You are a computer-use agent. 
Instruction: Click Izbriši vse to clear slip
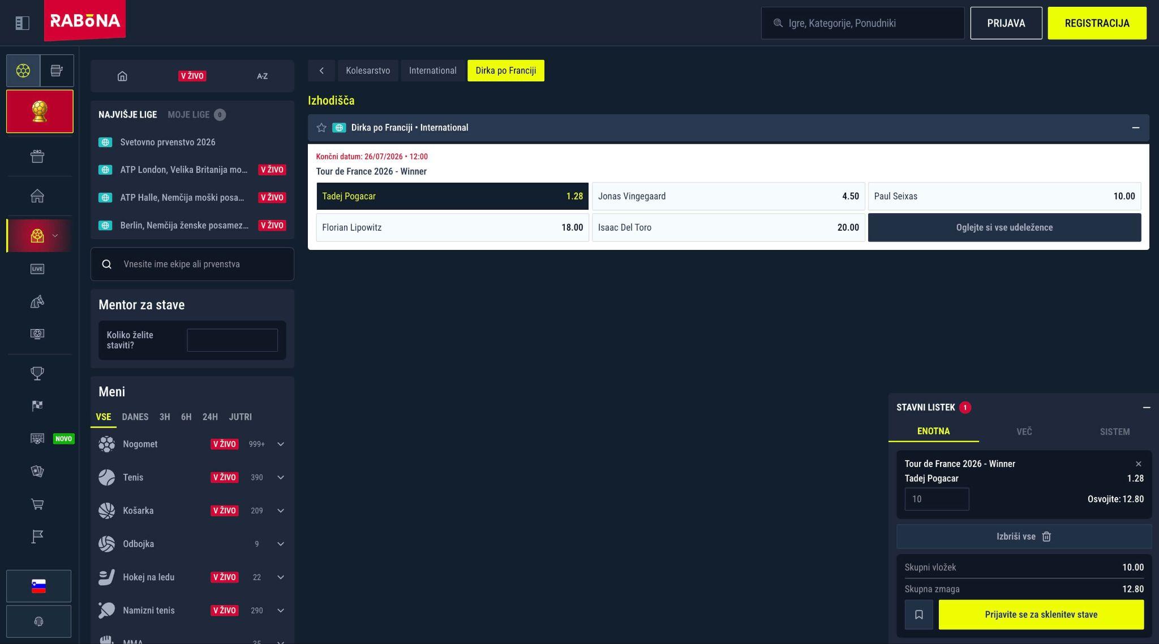pos(1024,537)
